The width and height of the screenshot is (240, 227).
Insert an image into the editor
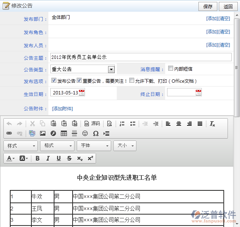(x=43, y=133)
